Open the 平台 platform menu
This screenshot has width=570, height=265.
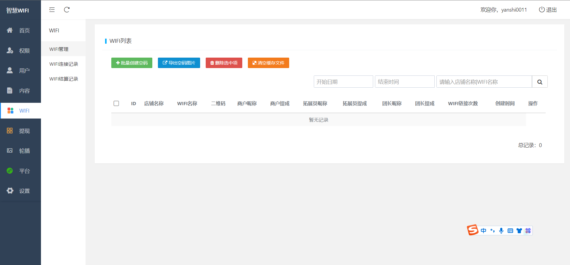(20, 171)
